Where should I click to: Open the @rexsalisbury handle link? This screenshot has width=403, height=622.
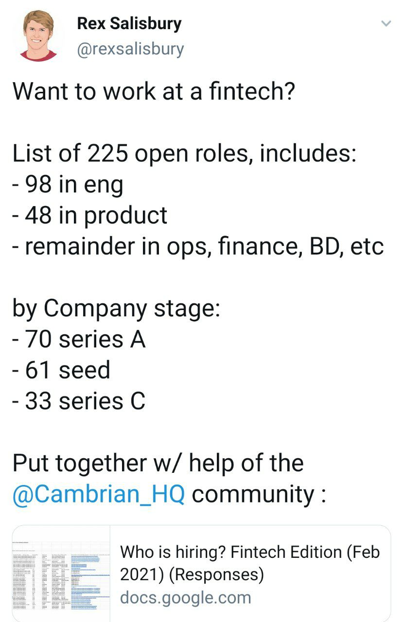[x=131, y=49]
